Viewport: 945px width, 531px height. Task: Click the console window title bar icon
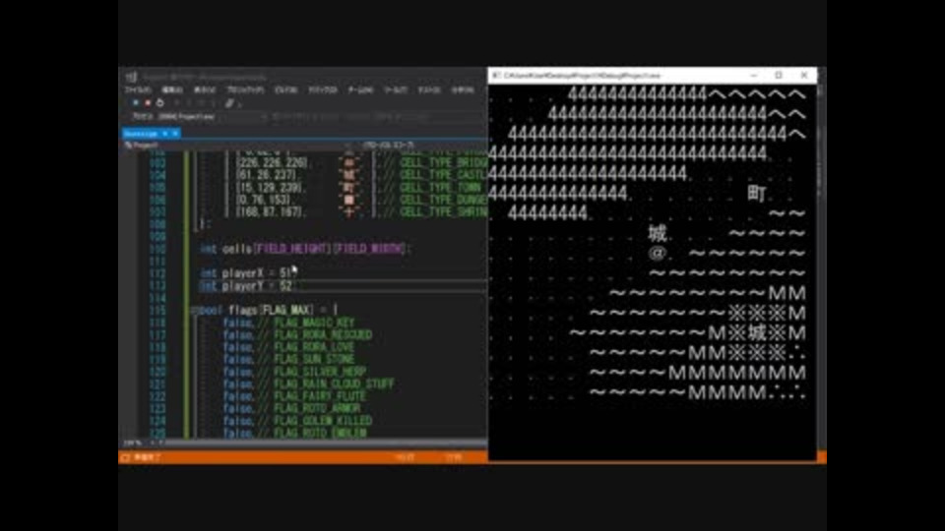pyautogui.click(x=496, y=76)
